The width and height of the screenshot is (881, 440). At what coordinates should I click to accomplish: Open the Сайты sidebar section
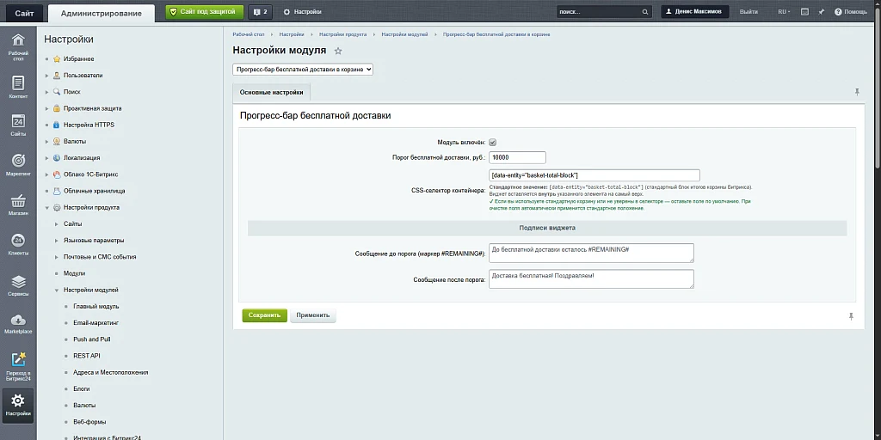18,125
